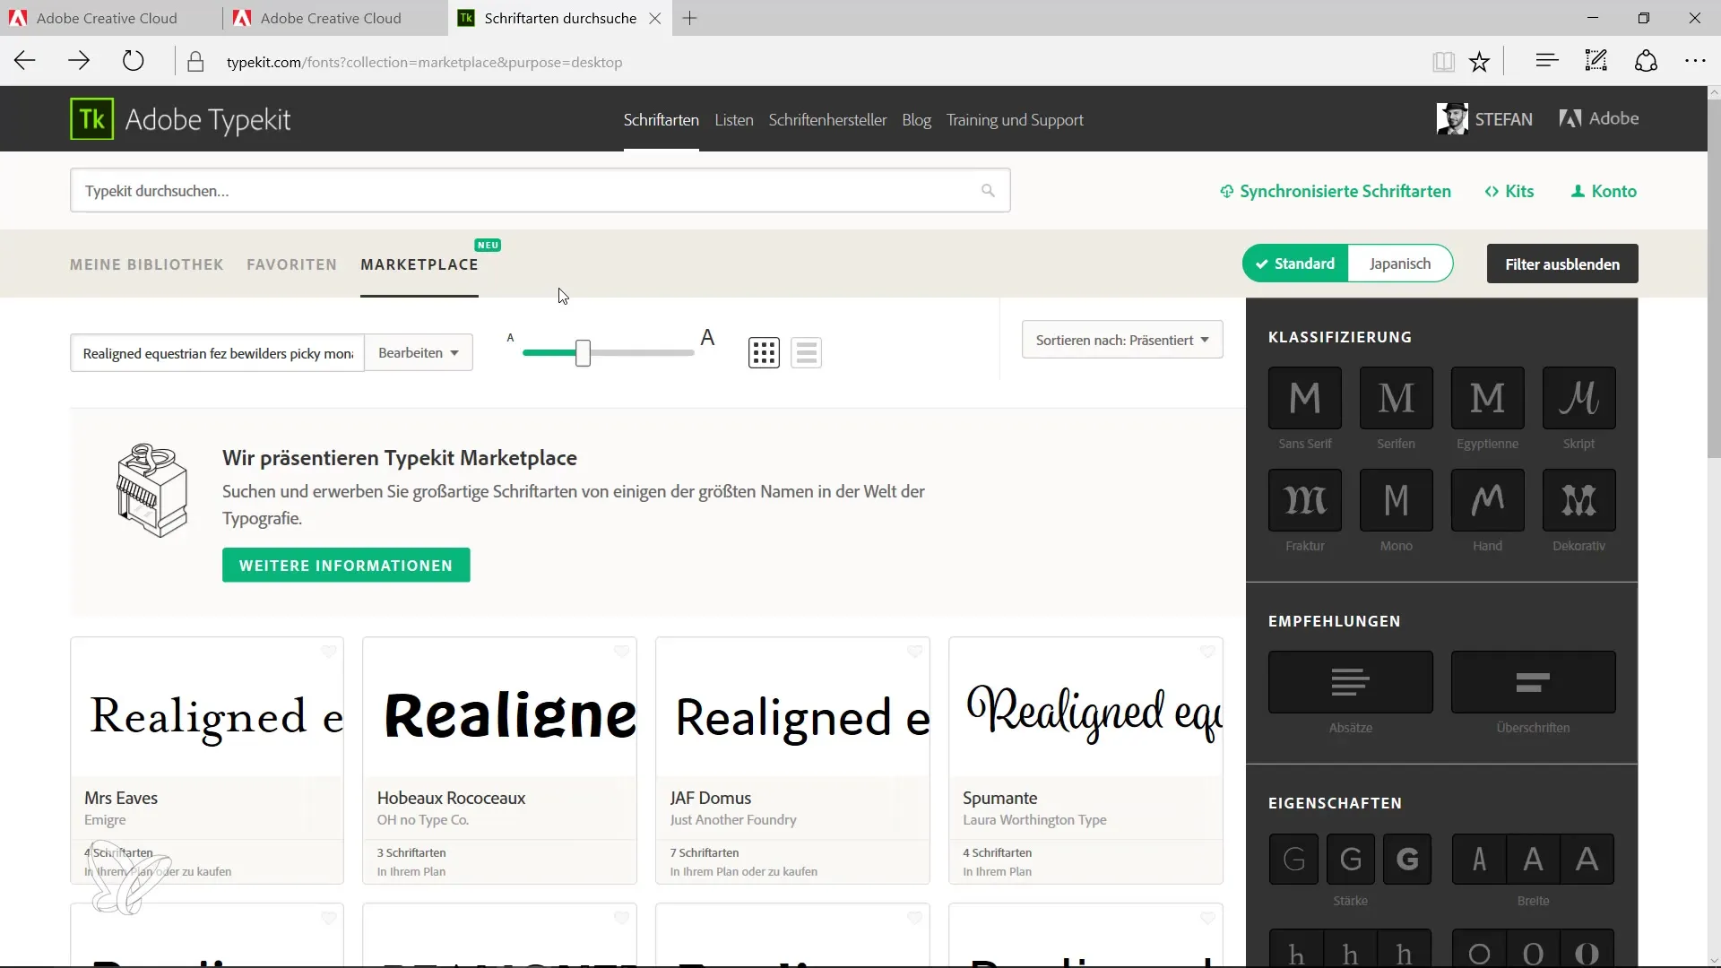Screen dimensions: 1721x968
Task: Filter by Mono classification
Action: coord(1396,500)
